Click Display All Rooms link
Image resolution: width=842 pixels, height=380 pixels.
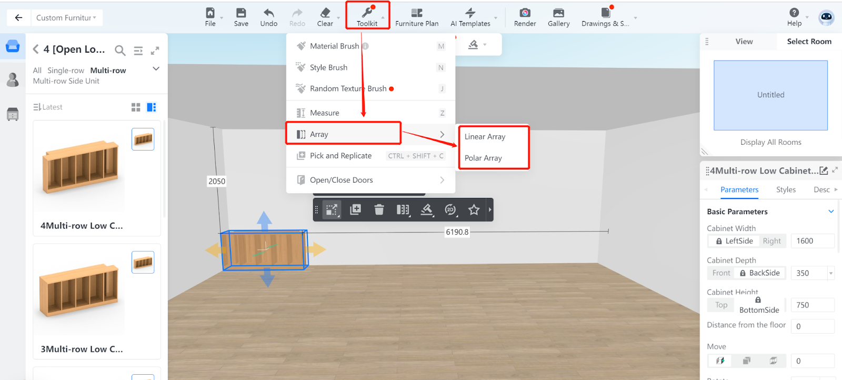click(770, 142)
